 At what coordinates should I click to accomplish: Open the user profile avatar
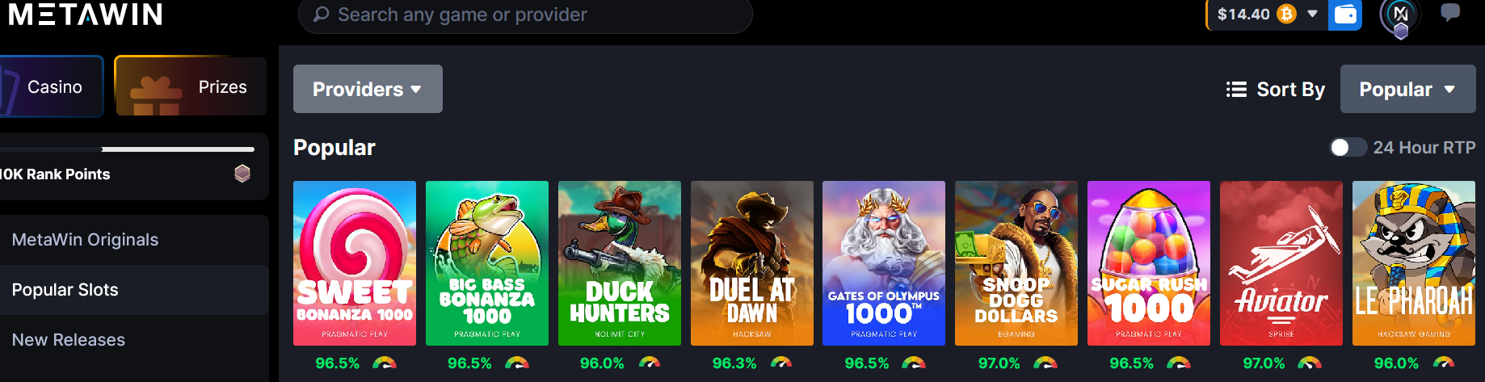point(1400,16)
